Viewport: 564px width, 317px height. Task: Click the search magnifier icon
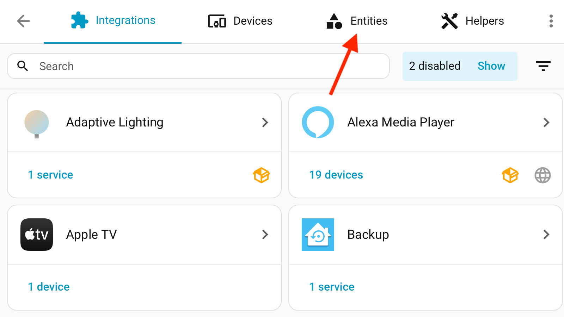(x=23, y=66)
